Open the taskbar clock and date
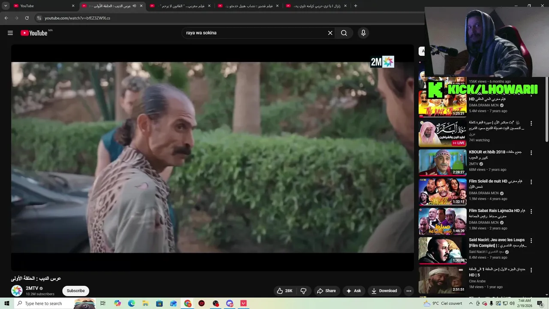Image resolution: width=549 pixels, height=309 pixels. (524, 303)
